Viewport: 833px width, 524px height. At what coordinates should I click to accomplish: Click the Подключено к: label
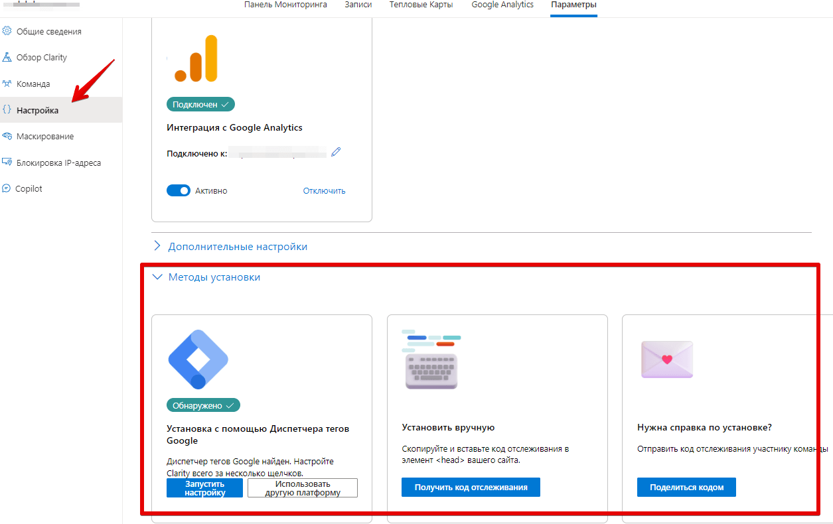pyautogui.click(x=196, y=153)
